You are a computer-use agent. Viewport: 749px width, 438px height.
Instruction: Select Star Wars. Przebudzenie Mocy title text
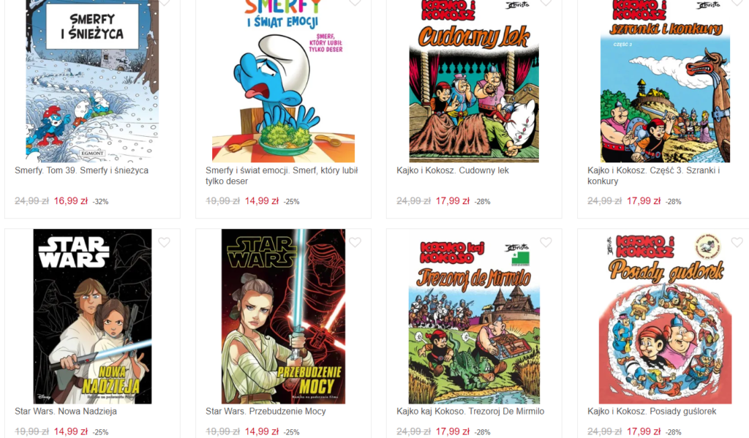[x=266, y=411]
